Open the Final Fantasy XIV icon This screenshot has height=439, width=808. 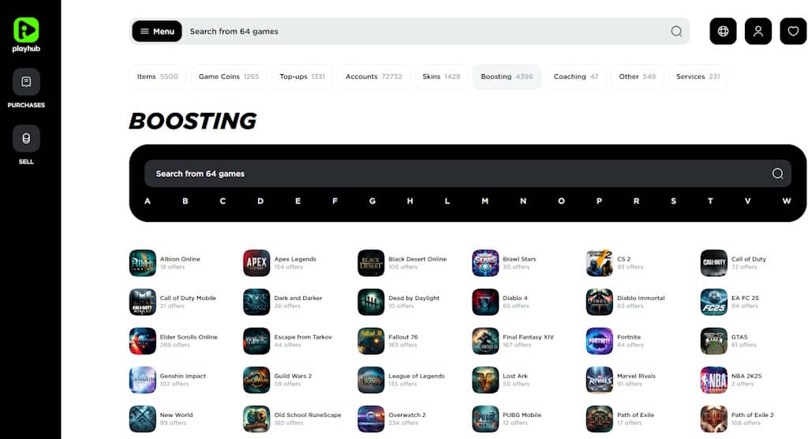pyautogui.click(x=485, y=341)
